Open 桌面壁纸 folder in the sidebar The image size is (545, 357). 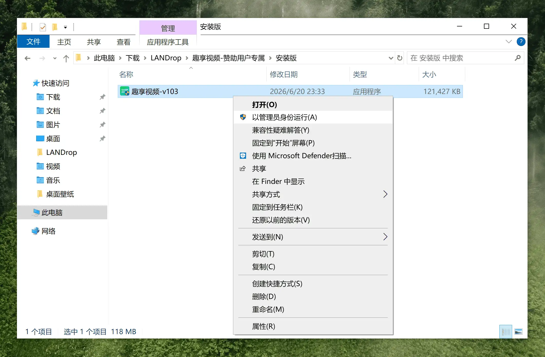60,194
